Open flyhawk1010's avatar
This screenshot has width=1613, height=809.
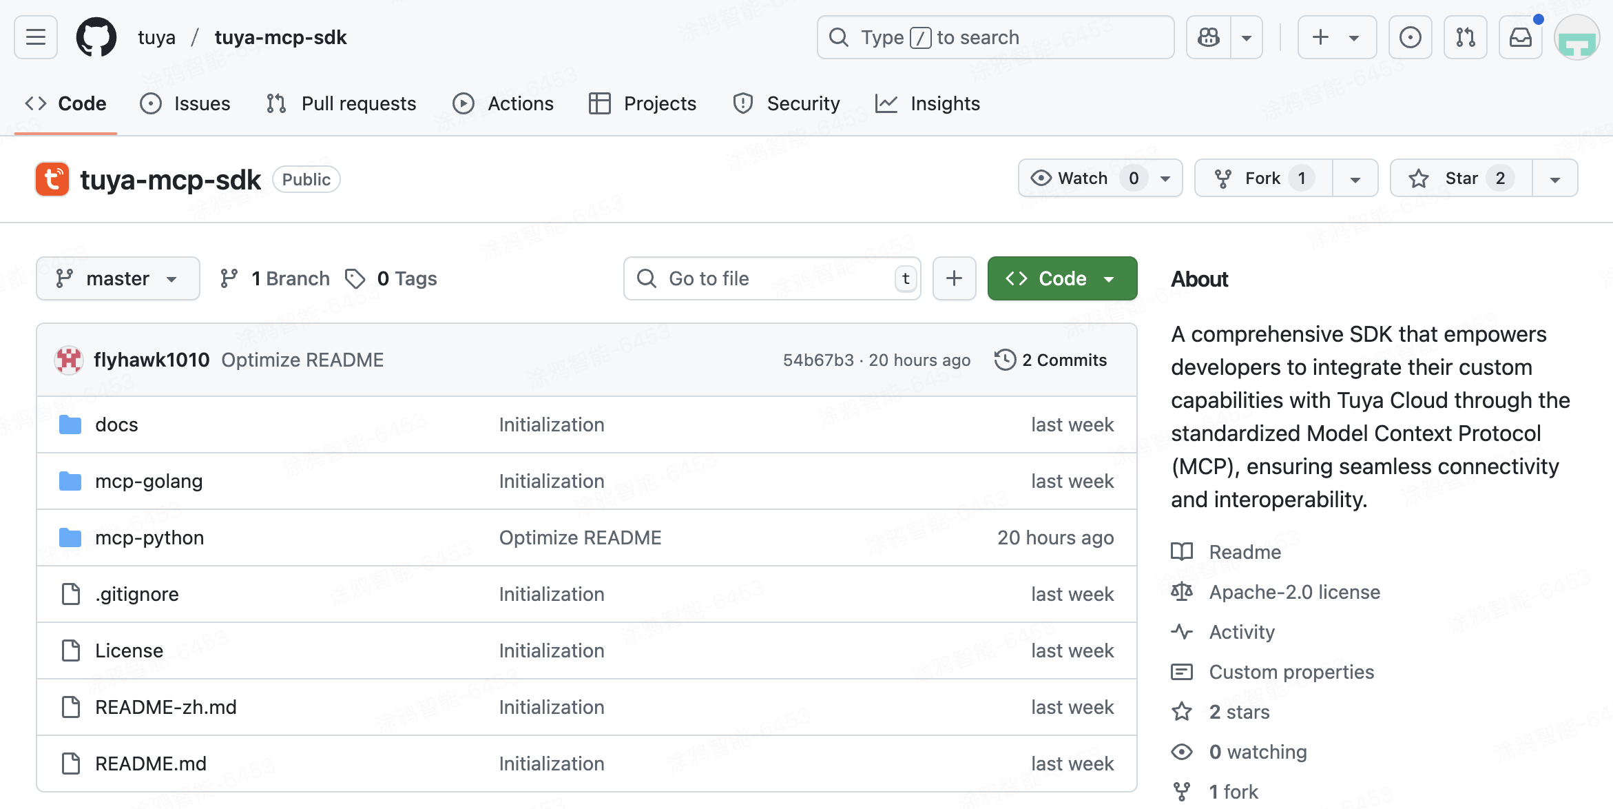69,360
